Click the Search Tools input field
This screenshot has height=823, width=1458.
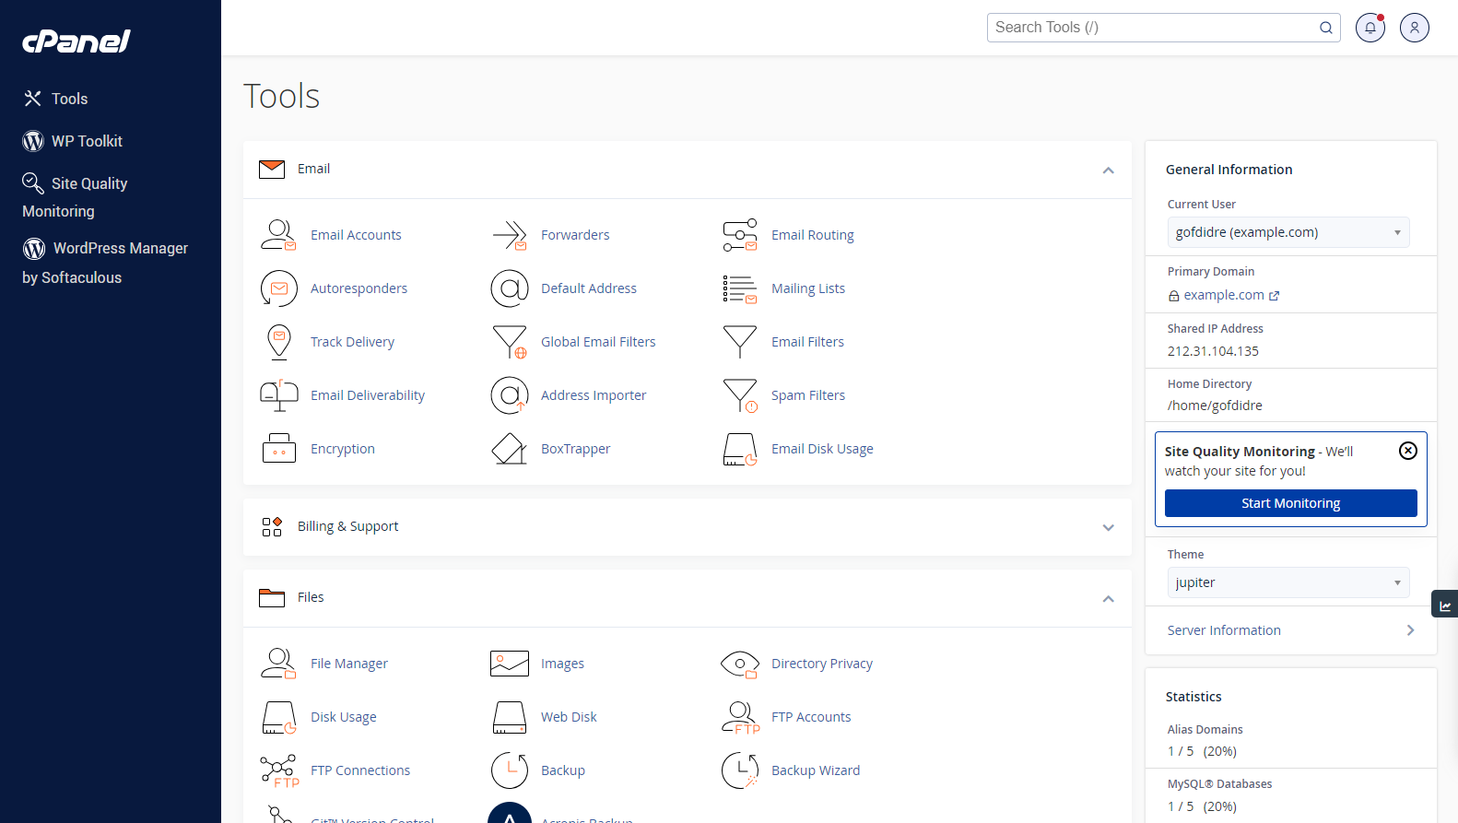coord(1152,28)
